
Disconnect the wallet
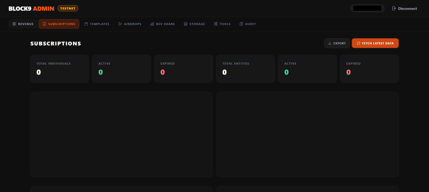coord(404,8)
